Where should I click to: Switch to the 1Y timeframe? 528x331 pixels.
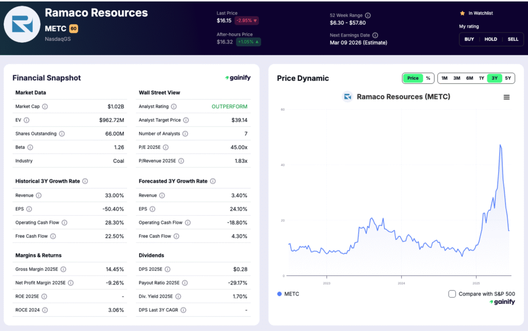point(482,78)
